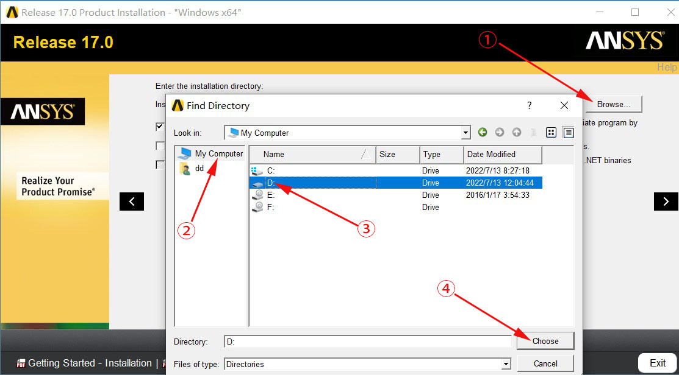Click date cell "2016/1/17 3:54:33"
679x375 pixels.
(x=498, y=195)
